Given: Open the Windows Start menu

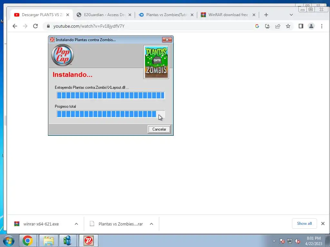Looking at the screenshot, I should click(x=8, y=241).
